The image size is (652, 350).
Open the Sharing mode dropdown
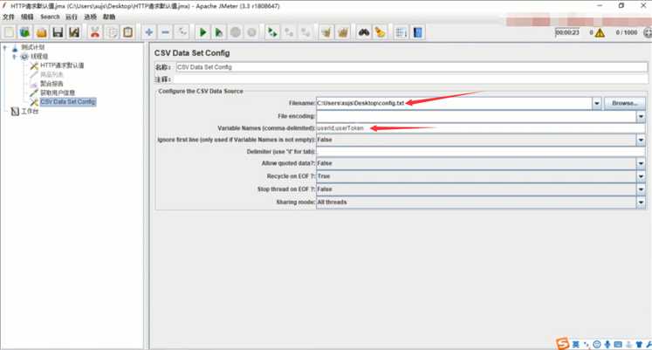(x=641, y=202)
